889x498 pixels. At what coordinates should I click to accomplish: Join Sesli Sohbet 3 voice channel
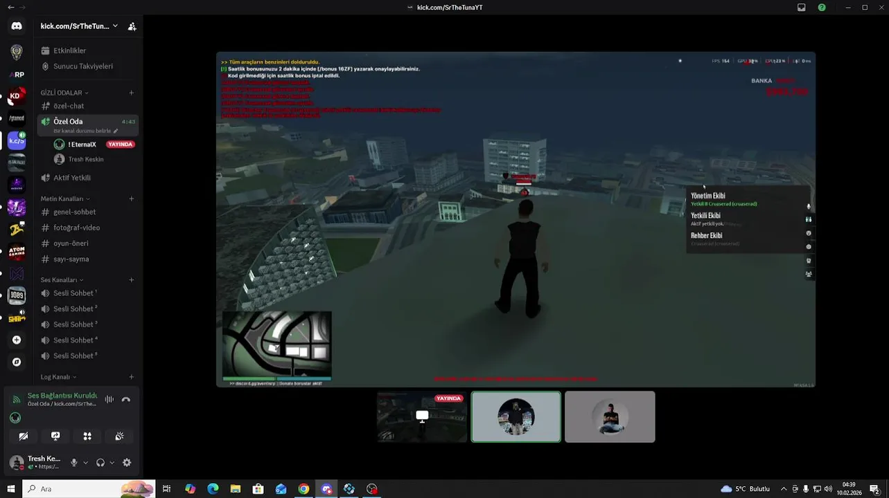click(87, 324)
